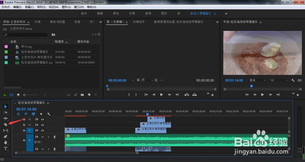Click the Insert button in Source monitor

pyautogui.click(x=187, y=95)
